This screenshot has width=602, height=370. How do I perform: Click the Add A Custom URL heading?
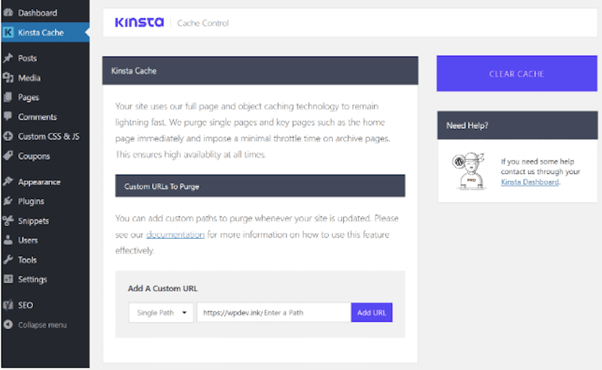point(163,288)
